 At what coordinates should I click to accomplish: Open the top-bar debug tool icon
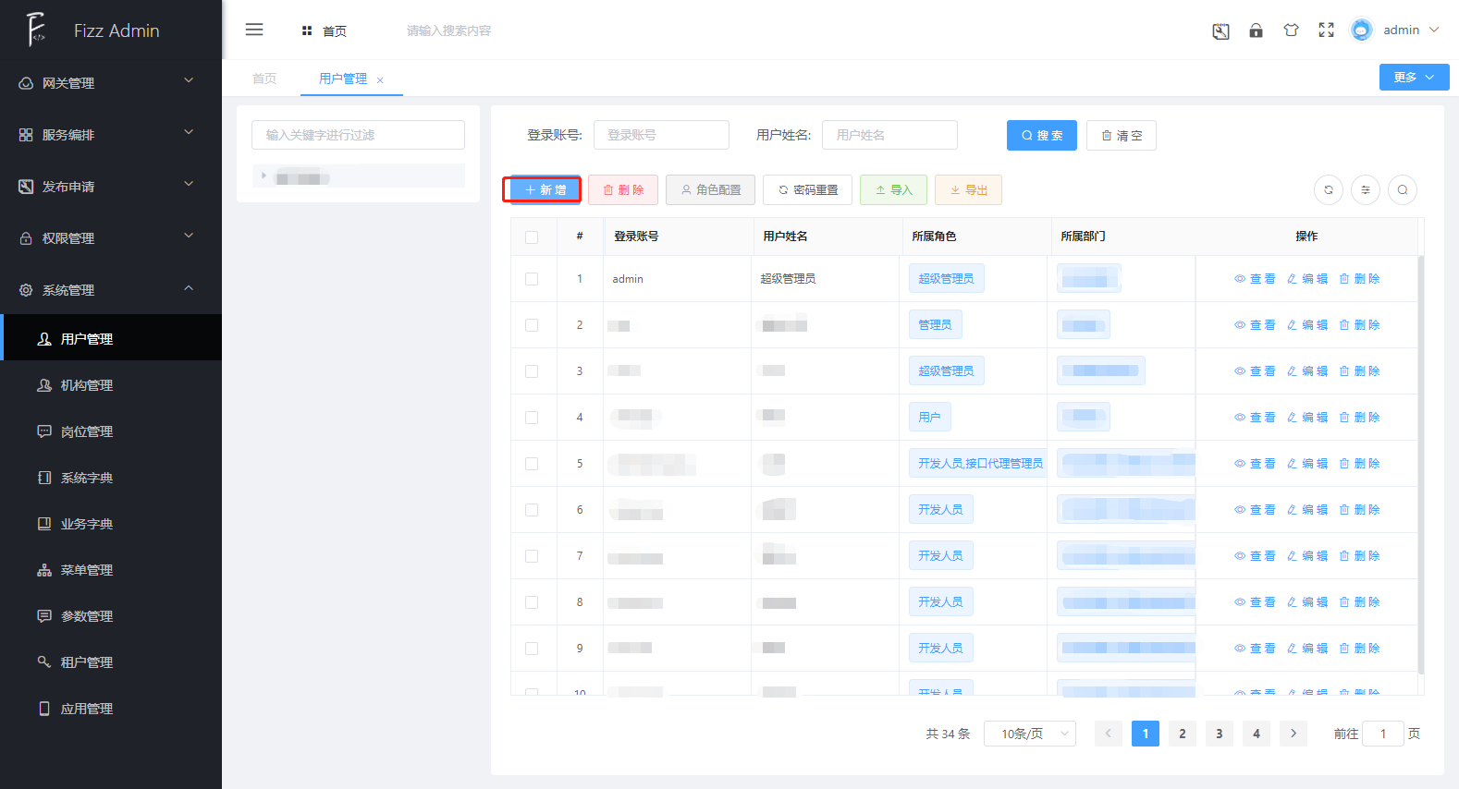click(x=1220, y=31)
